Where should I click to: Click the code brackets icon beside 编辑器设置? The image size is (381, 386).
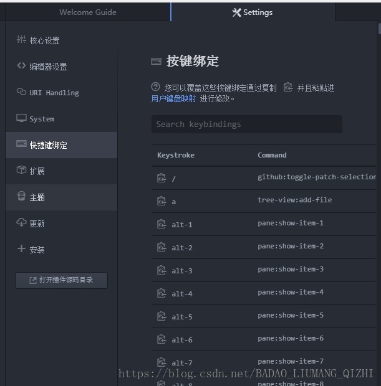point(21,66)
